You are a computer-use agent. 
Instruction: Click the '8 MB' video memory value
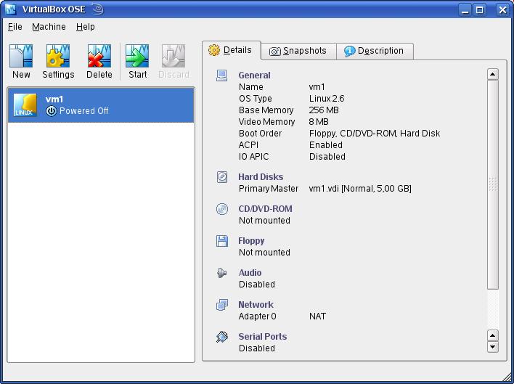pos(319,122)
